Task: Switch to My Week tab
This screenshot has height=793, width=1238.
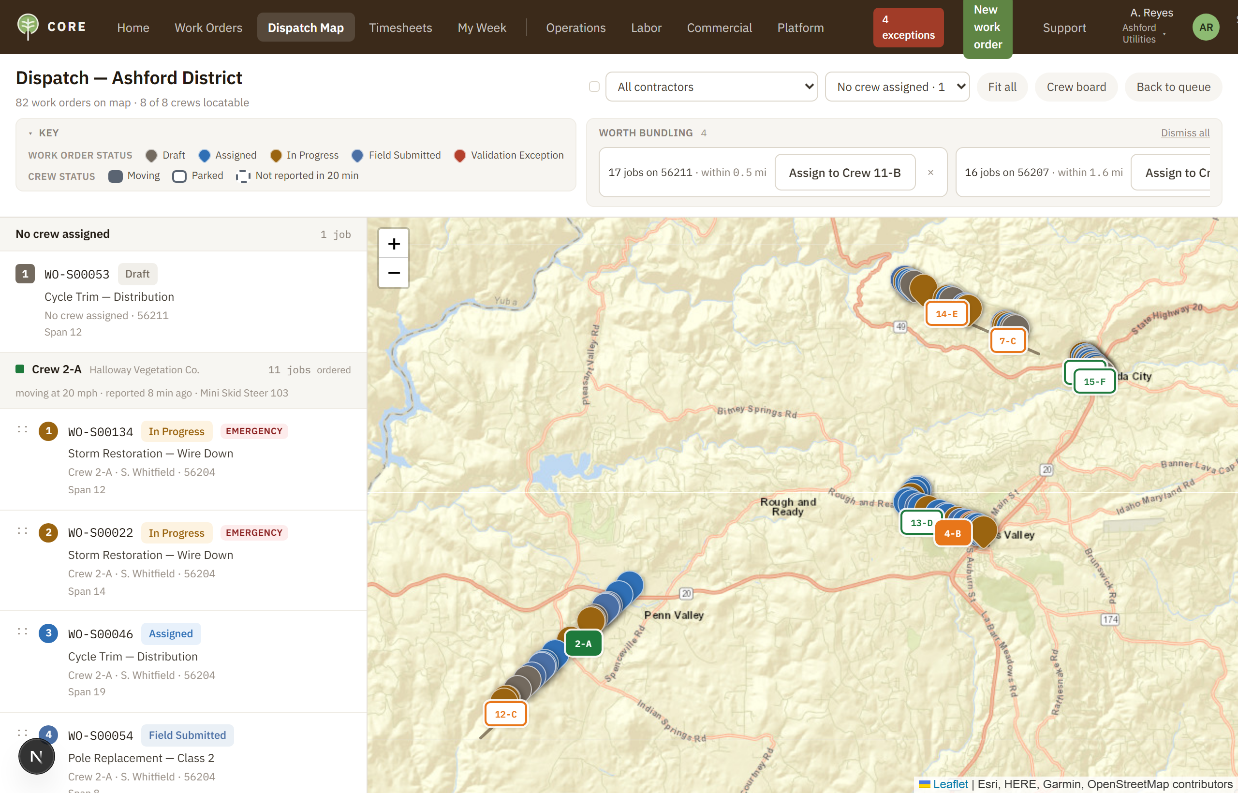Action: (x=482, y=27)
